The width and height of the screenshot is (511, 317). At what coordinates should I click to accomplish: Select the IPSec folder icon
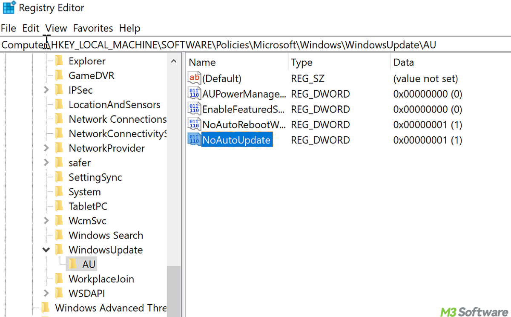click(x=59, y=90)
